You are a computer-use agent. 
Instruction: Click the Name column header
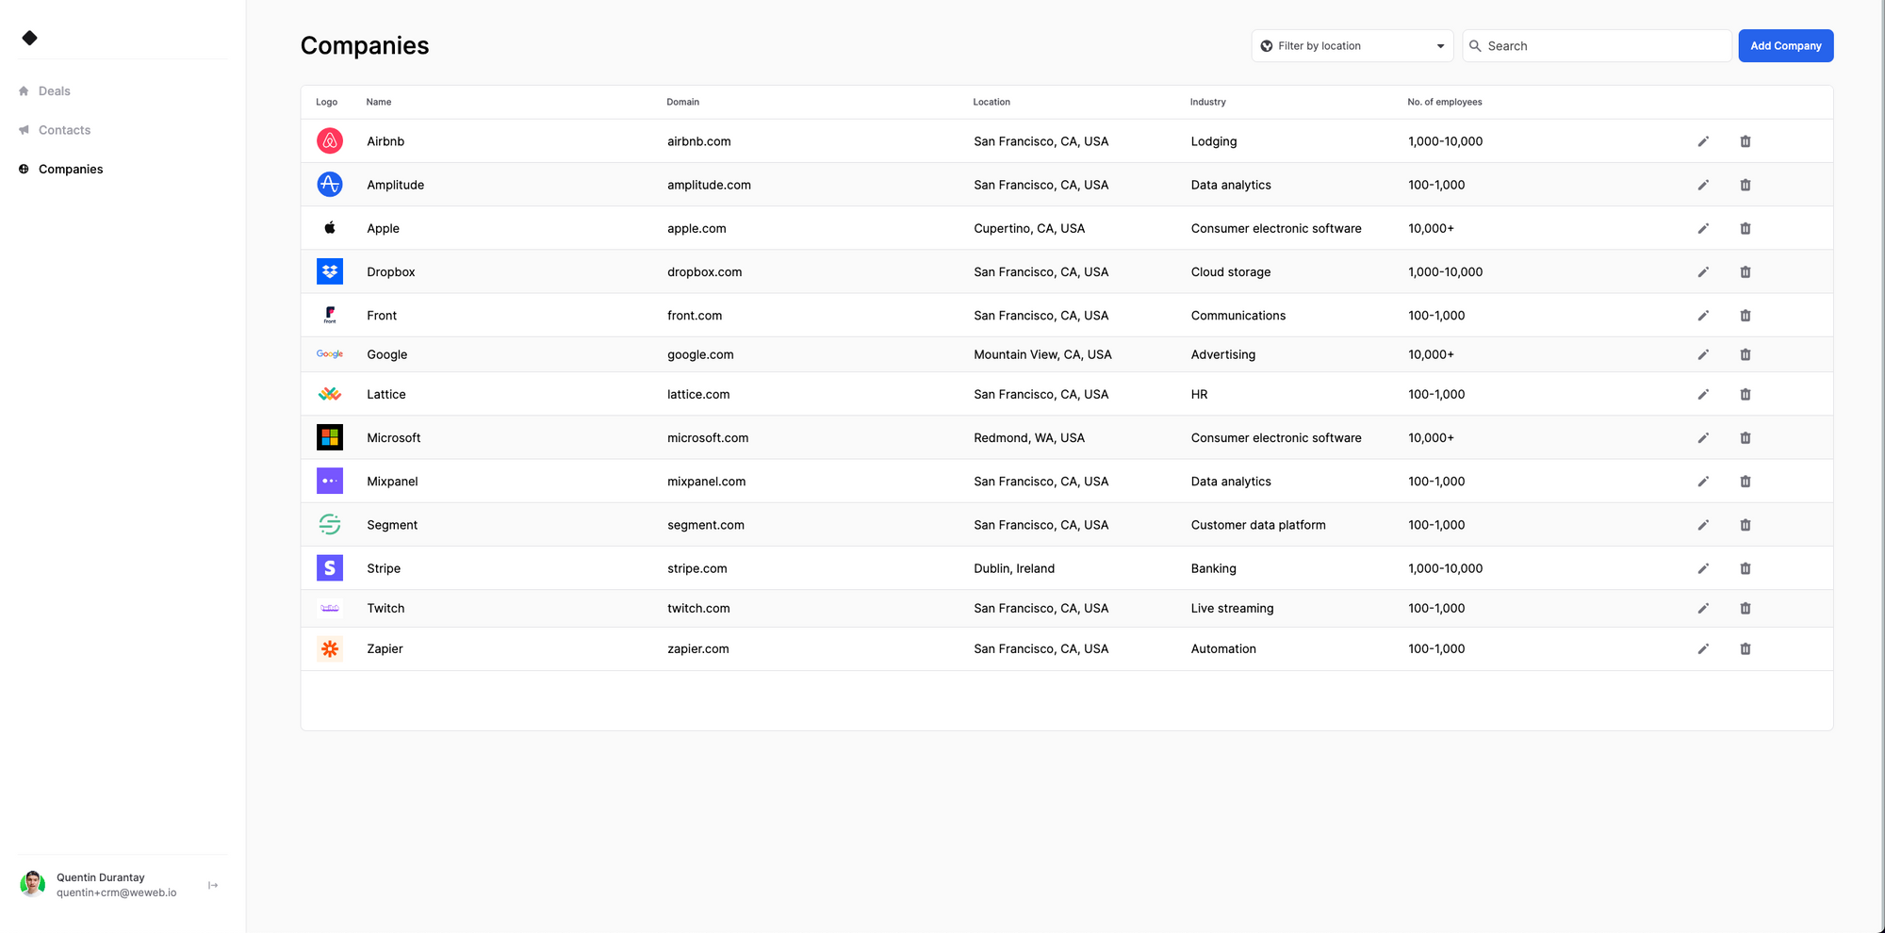(379, 102)
